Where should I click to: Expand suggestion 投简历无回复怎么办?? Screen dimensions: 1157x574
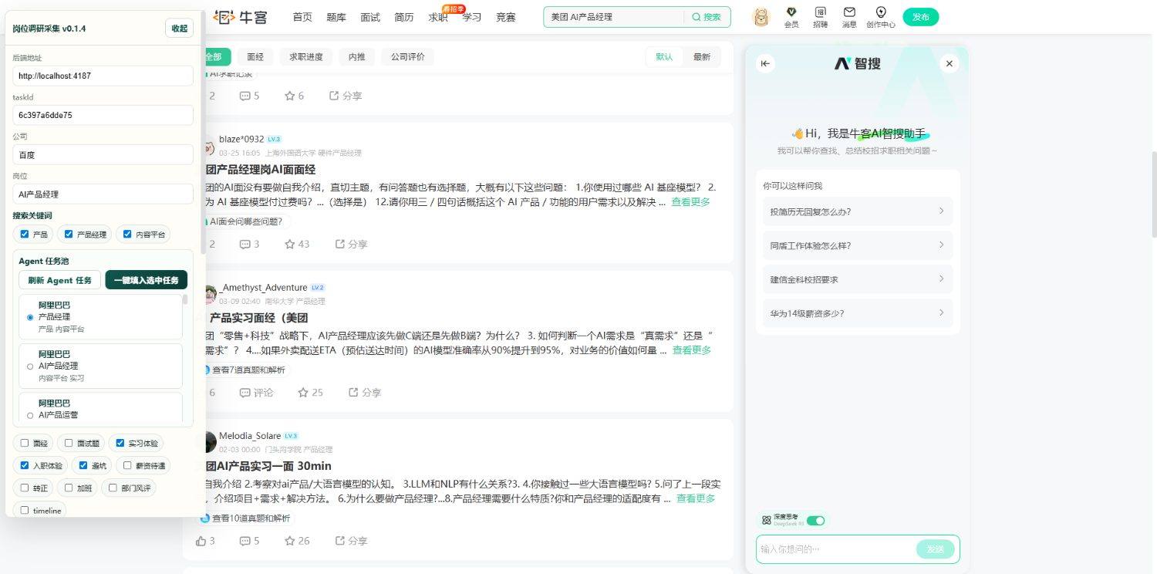click(858, 211)
